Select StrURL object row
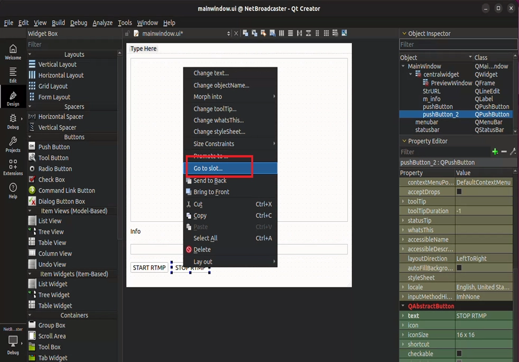This screenshot has height=362, width=519. click(456, 91)
